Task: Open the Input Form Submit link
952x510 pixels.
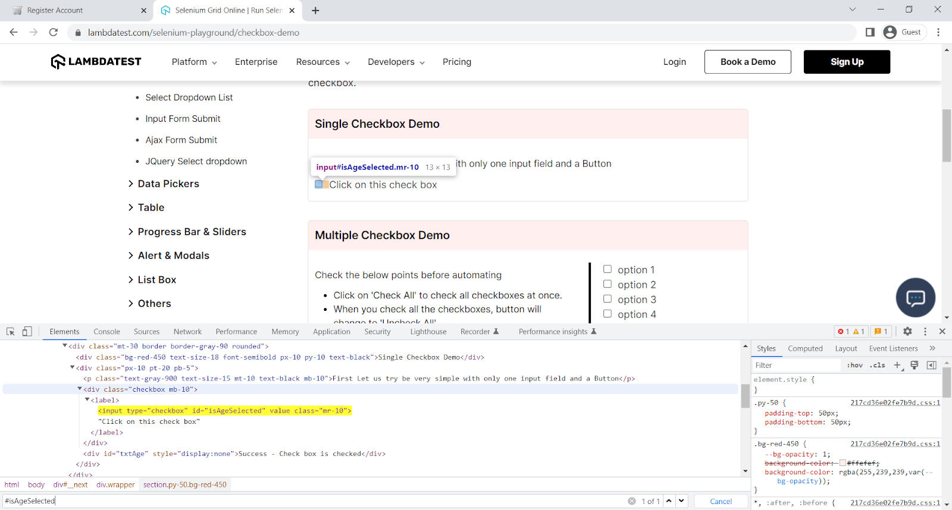Action: coord(183,119)
